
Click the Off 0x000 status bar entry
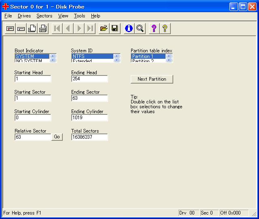(x=234, y=213)
